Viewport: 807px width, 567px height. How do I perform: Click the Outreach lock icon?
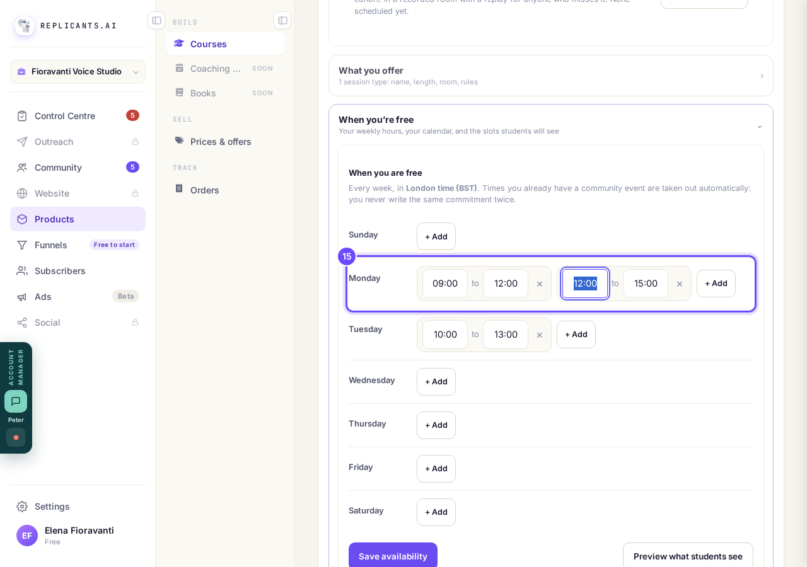click(x=135, y=142)
